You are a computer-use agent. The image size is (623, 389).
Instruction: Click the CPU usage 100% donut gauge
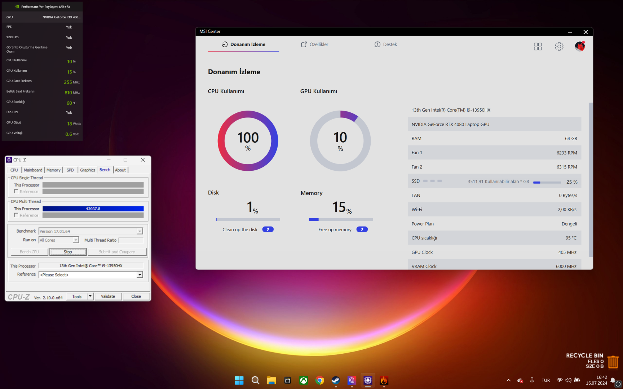(248, 141)
